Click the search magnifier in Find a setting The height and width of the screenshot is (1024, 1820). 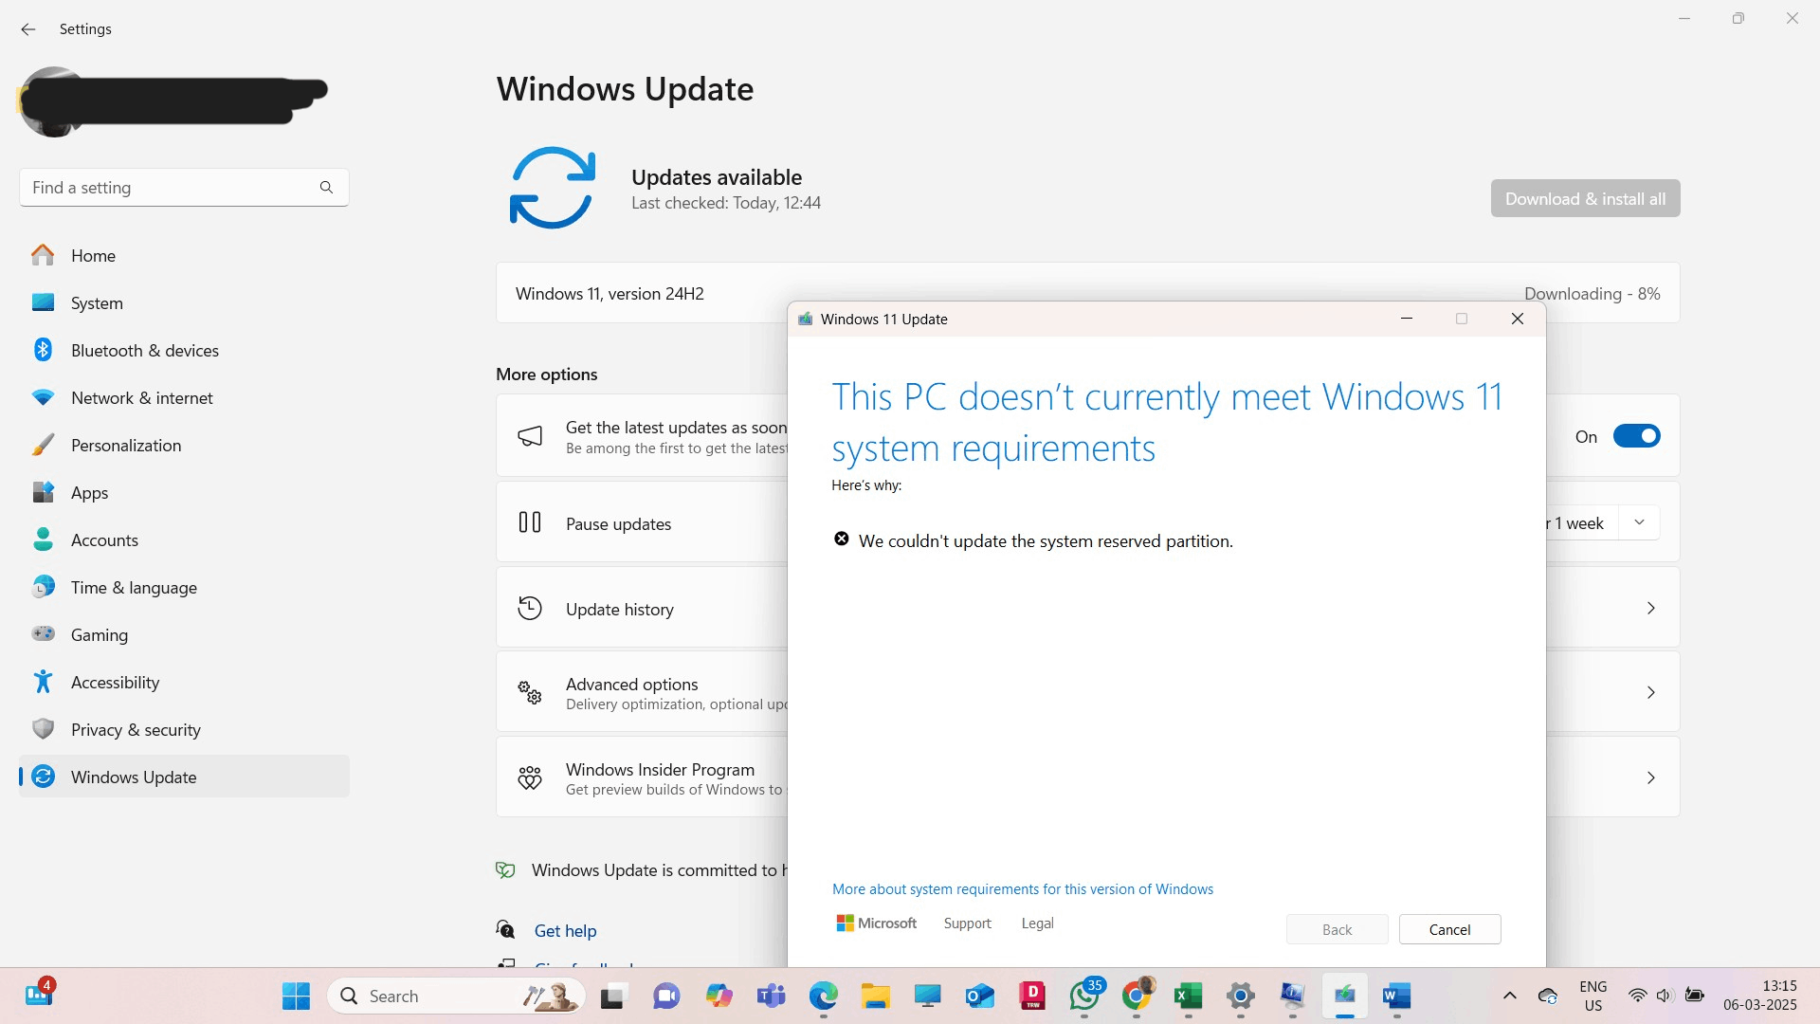point(326,188)
